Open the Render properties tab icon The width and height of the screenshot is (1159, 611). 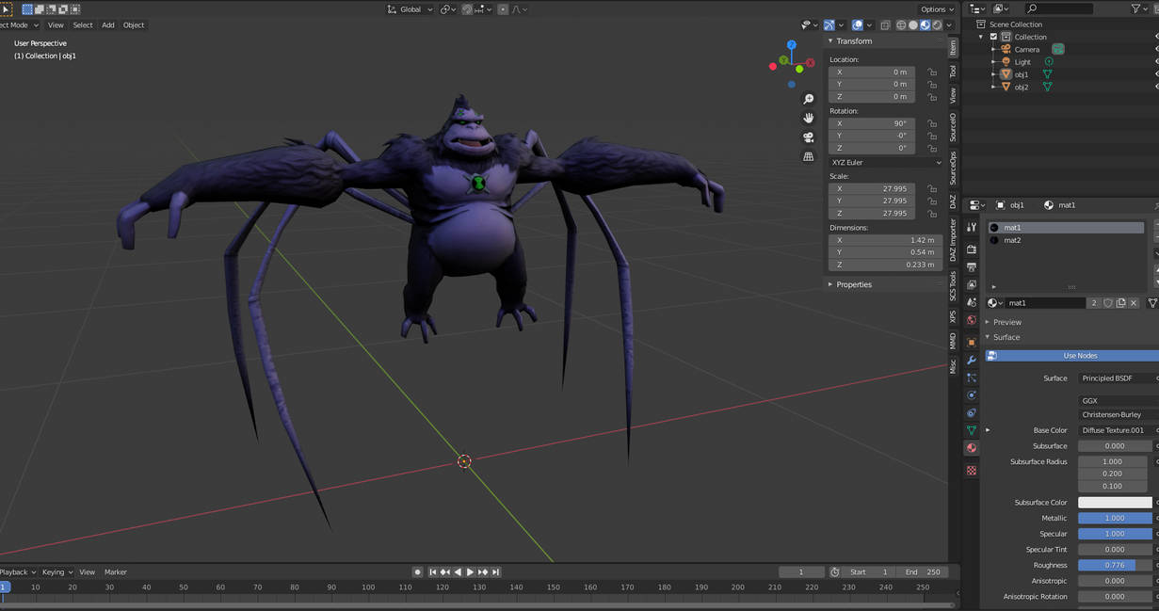click(x=972, y=249)
